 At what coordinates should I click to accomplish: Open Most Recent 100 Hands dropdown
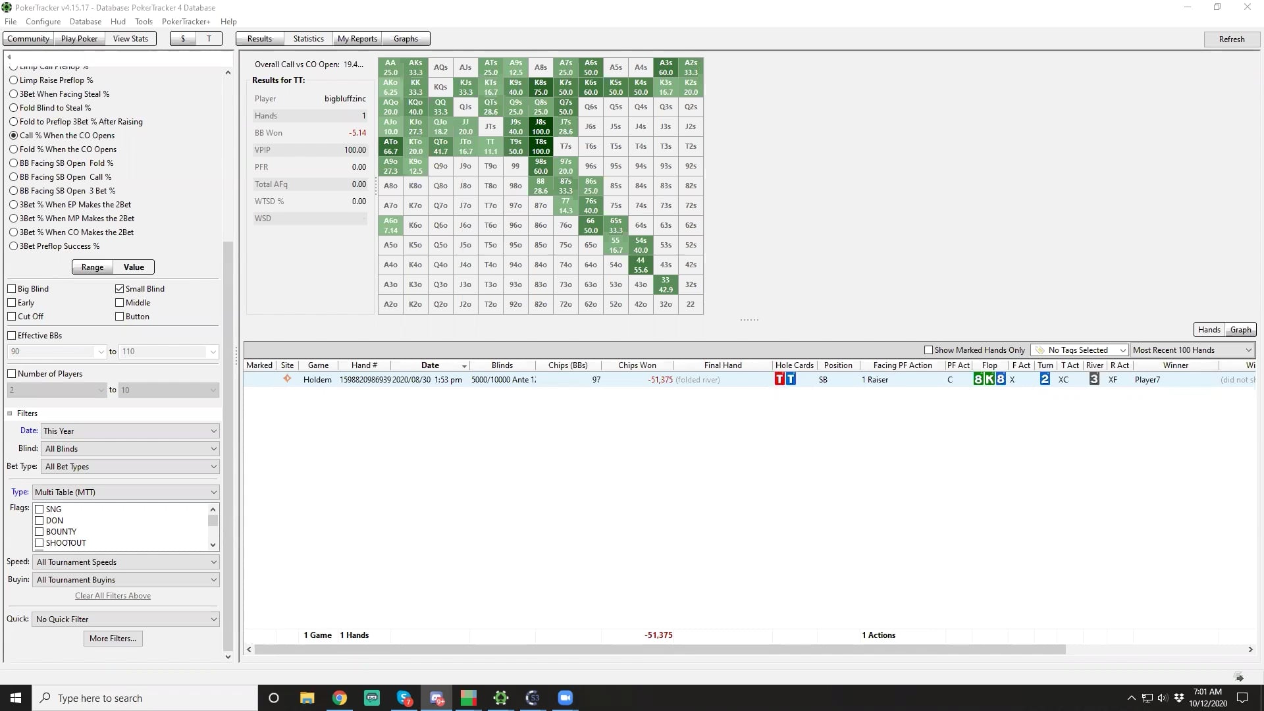(x=1192, y=350)
